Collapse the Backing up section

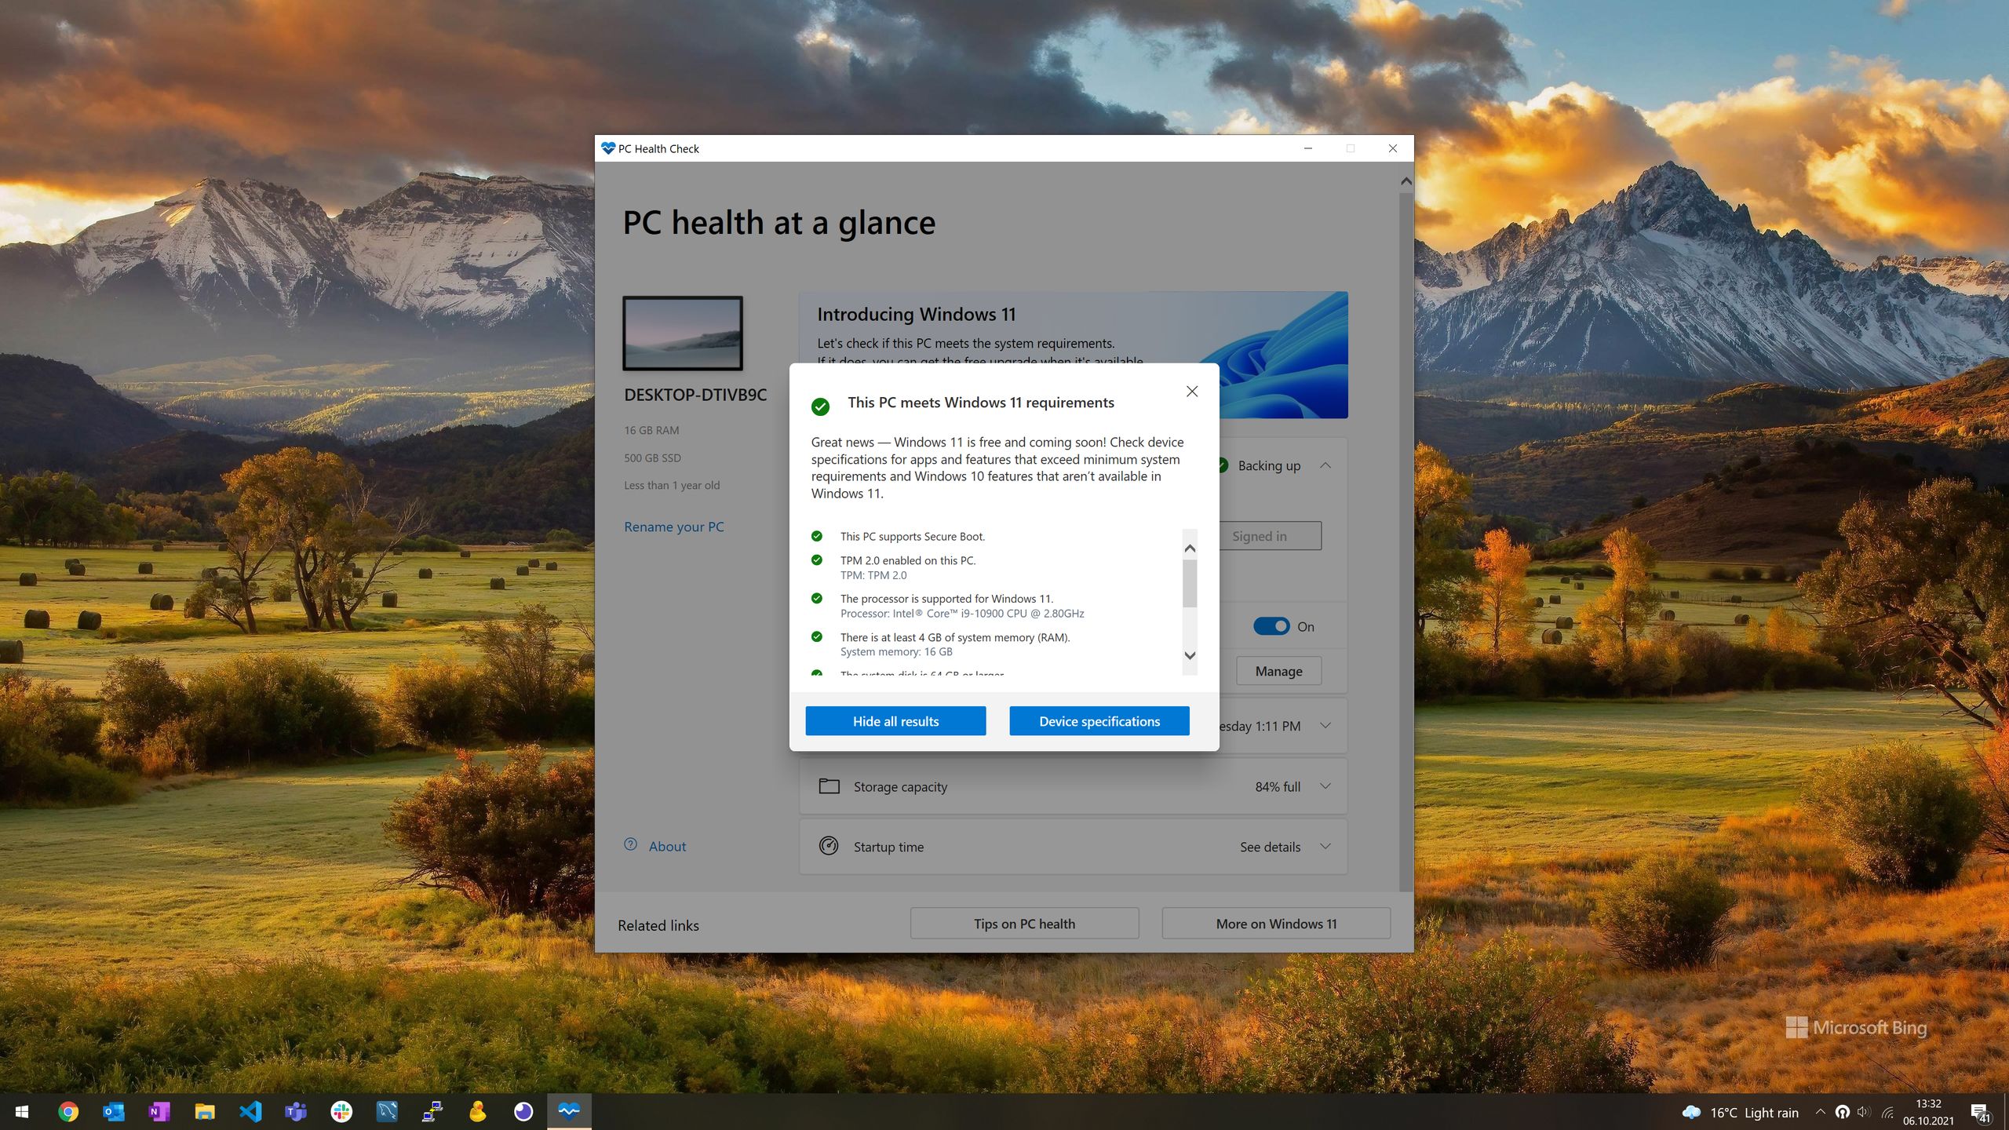[x=1325, y=465]
